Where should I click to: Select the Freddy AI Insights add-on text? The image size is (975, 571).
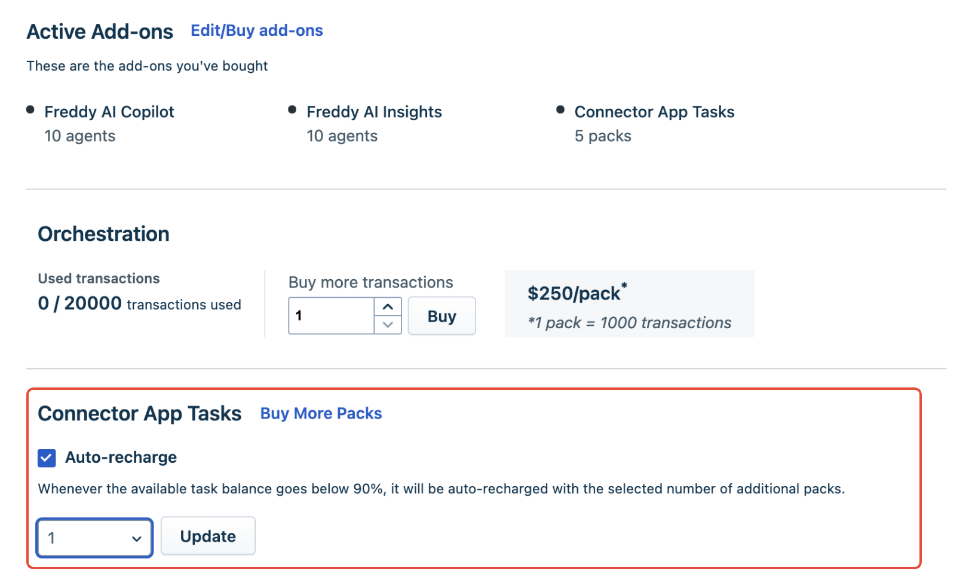tap(374, 112)
